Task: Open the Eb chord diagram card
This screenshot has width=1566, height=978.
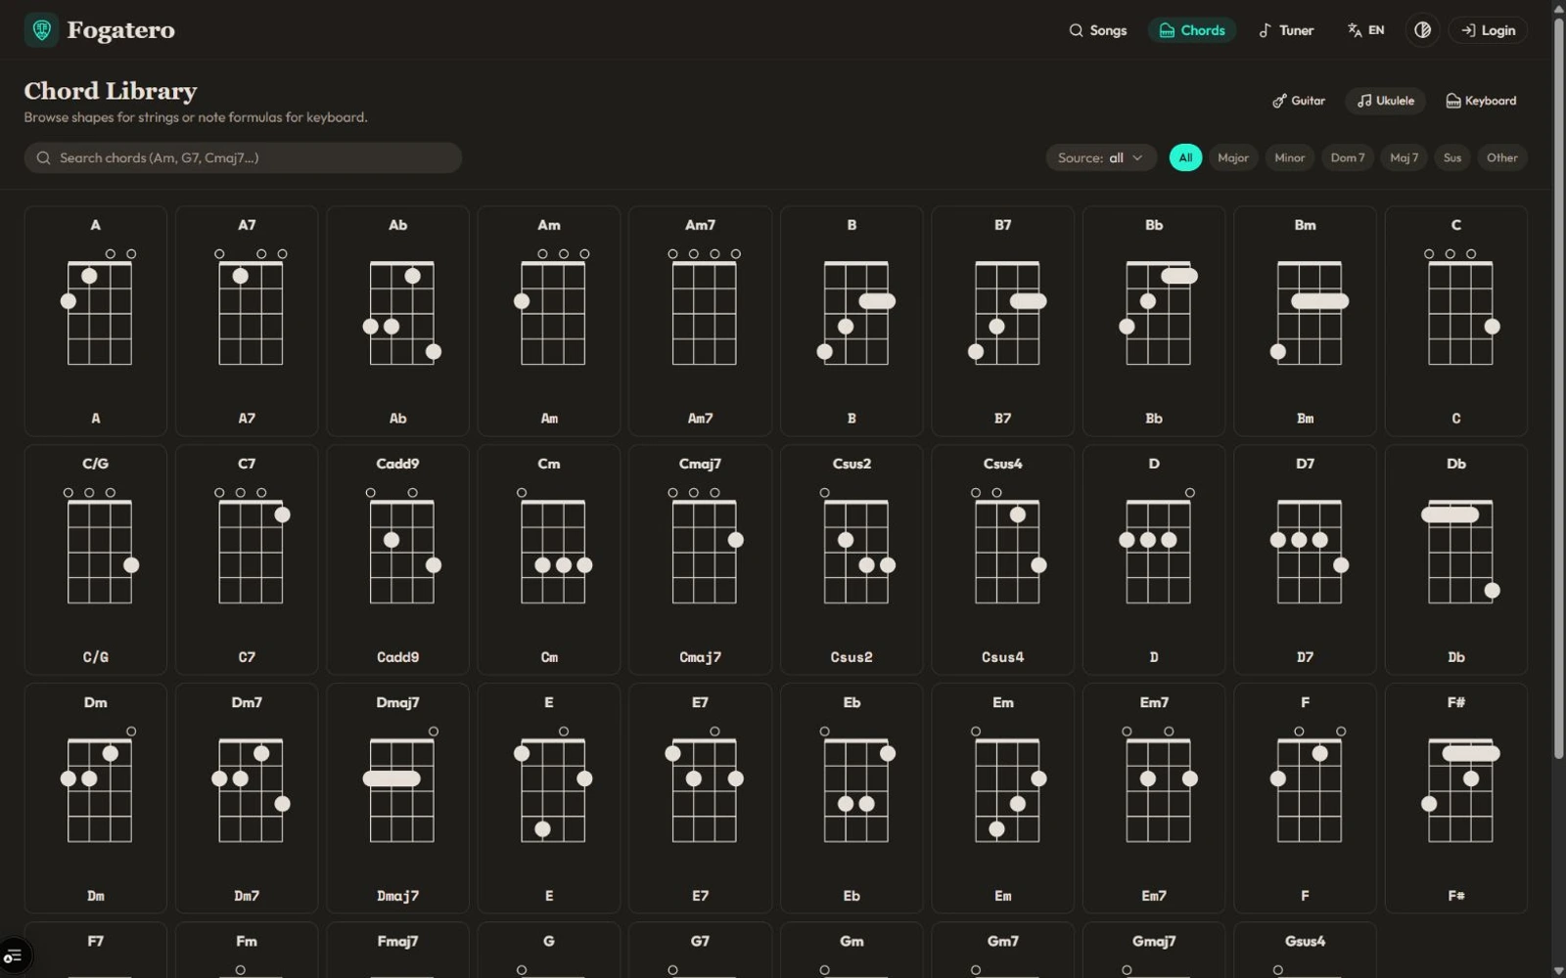Action: 852,798
